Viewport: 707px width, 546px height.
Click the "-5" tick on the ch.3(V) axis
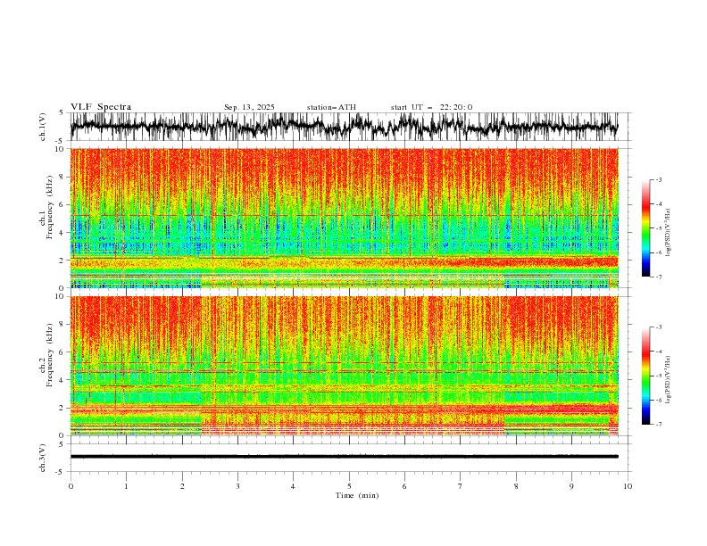pyautogui.click(x=60, y=472)
